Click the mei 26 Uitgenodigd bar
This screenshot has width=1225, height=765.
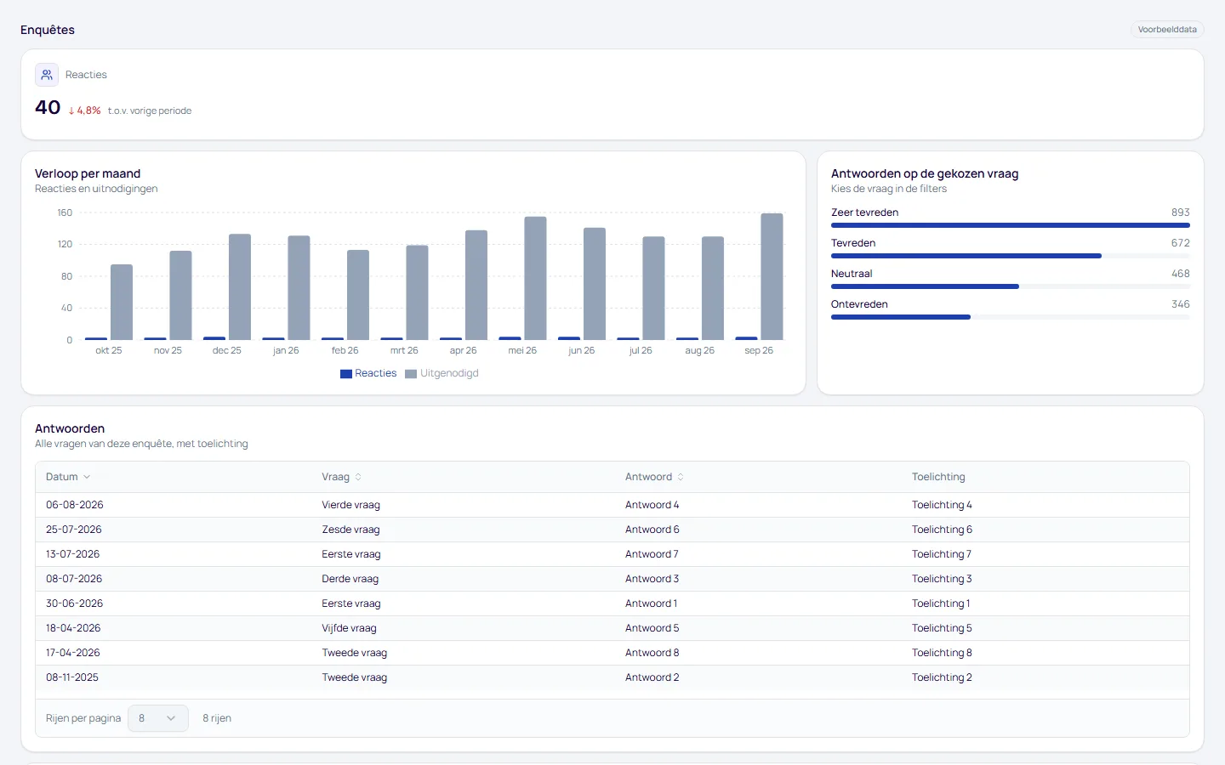point(535,278)
